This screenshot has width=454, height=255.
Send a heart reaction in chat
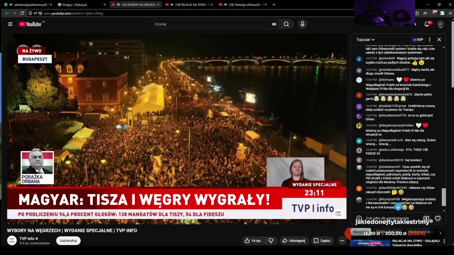pyautogui.click(x=438, y=219)
